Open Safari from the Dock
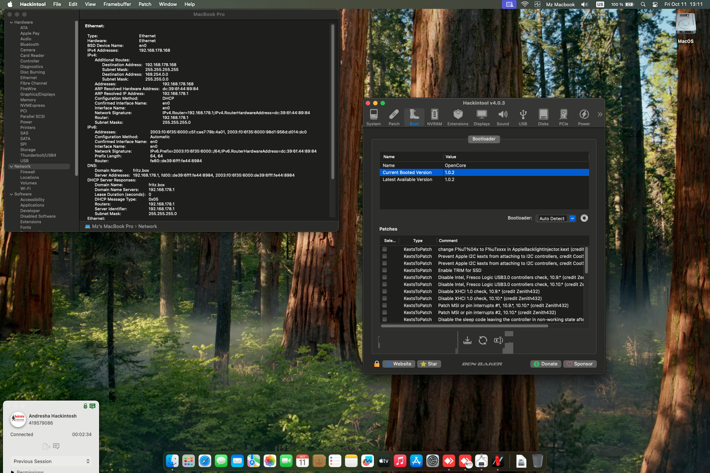 [205, 461]
